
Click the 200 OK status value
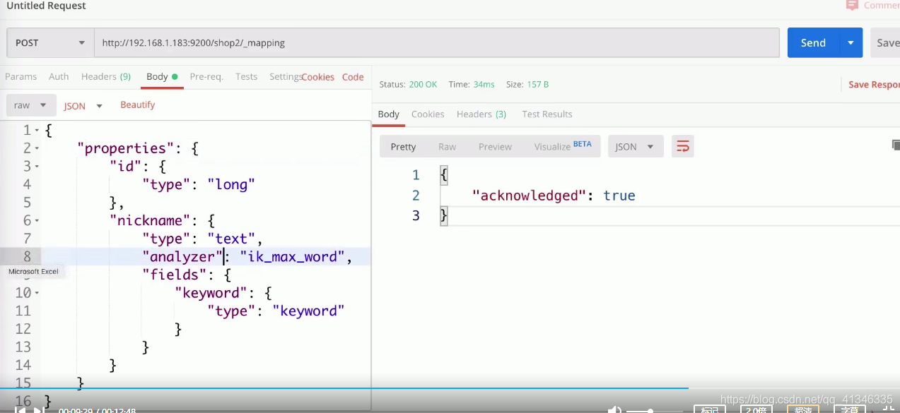pos(423,84)
